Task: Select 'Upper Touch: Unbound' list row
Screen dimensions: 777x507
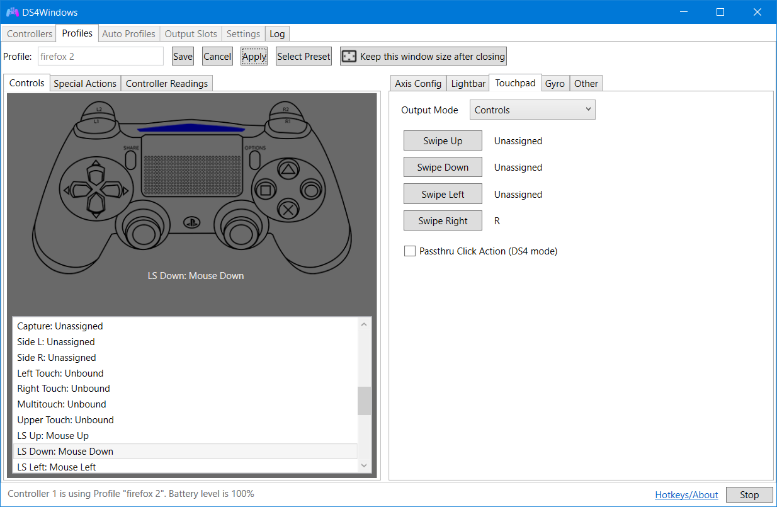Action: pyautogui.click(x=185, y=420)
